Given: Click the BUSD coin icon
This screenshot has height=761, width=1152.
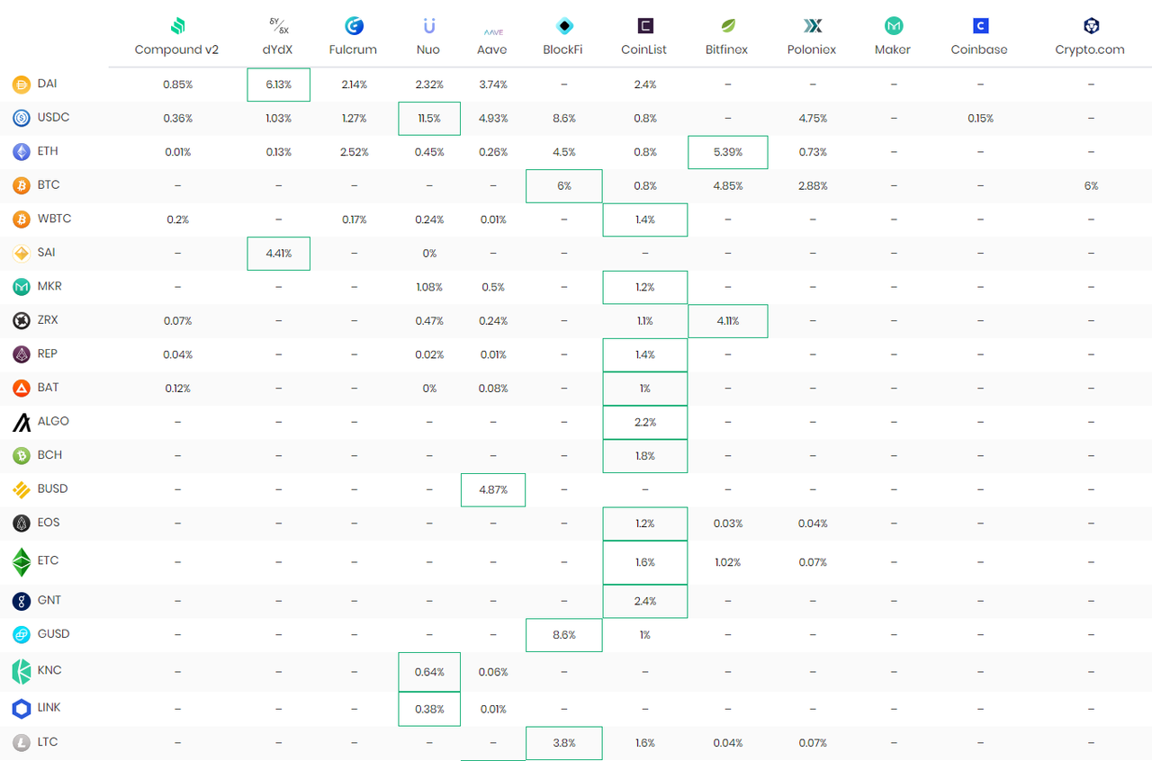Looking at the screenshot, I should point(22,489).
